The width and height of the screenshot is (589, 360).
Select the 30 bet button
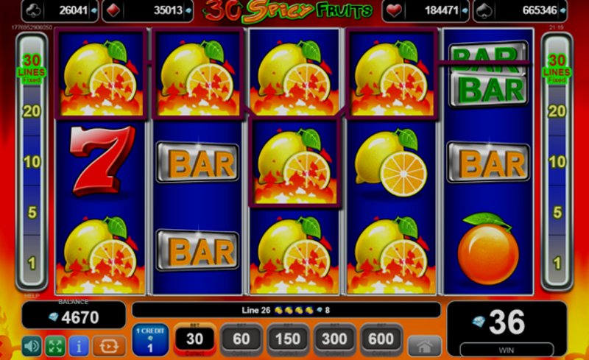tap(194, 339)
